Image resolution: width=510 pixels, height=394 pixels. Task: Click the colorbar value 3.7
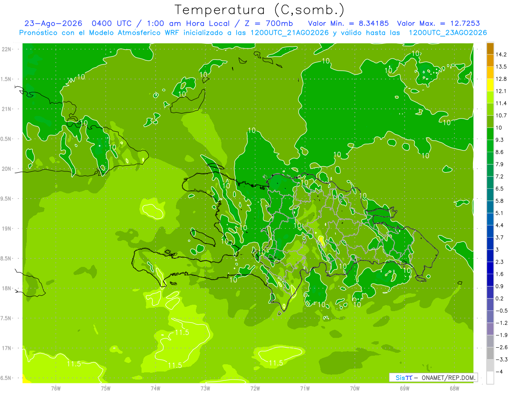pyautogui.click(x=500, y=237)
